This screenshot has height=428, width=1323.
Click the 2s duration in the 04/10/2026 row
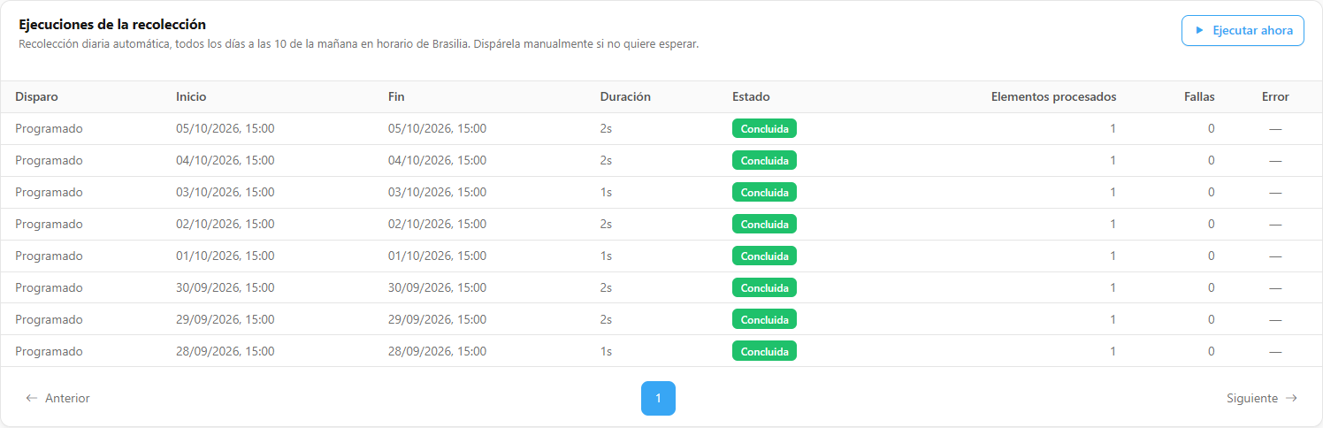606,160
